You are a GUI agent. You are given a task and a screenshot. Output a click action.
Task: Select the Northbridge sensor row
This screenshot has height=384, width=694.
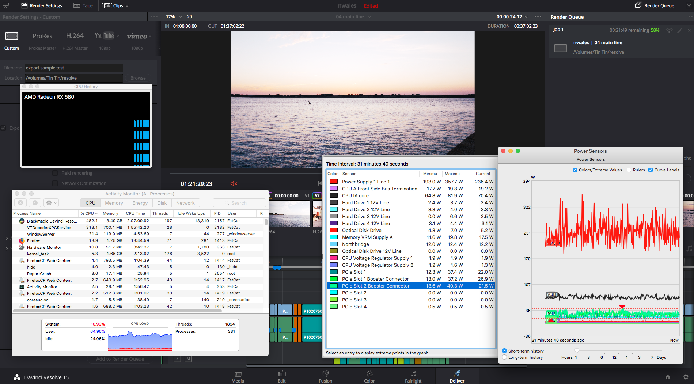(x=411, y=244)
